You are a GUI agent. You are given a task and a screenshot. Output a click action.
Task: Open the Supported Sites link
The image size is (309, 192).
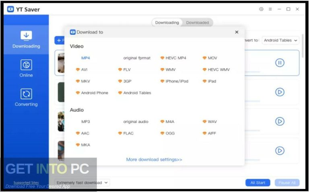click(26, 182)
